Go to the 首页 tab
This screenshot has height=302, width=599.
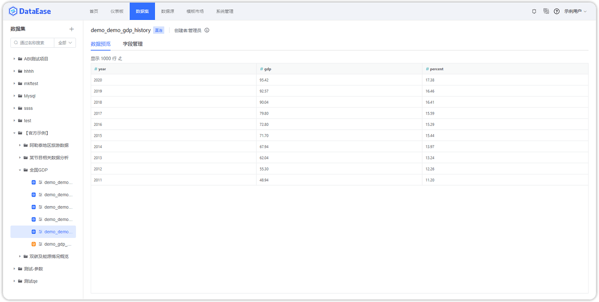pyautogui.click(x=94, y=11)
